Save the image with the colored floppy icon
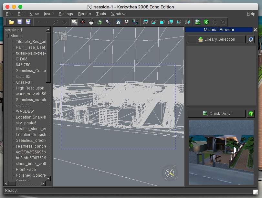Viewport: 262px width, 198px height. tap(28, 22)
